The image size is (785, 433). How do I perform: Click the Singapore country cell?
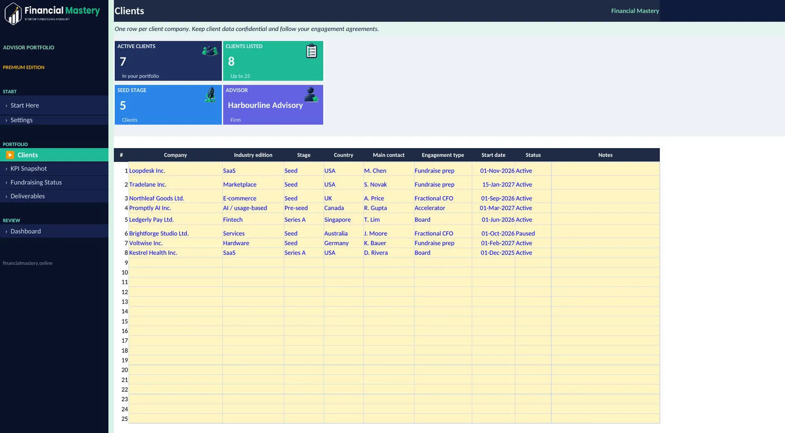click(x=343, y=220)
